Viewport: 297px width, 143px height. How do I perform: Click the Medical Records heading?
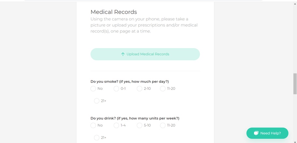click(x=114, y=12)
